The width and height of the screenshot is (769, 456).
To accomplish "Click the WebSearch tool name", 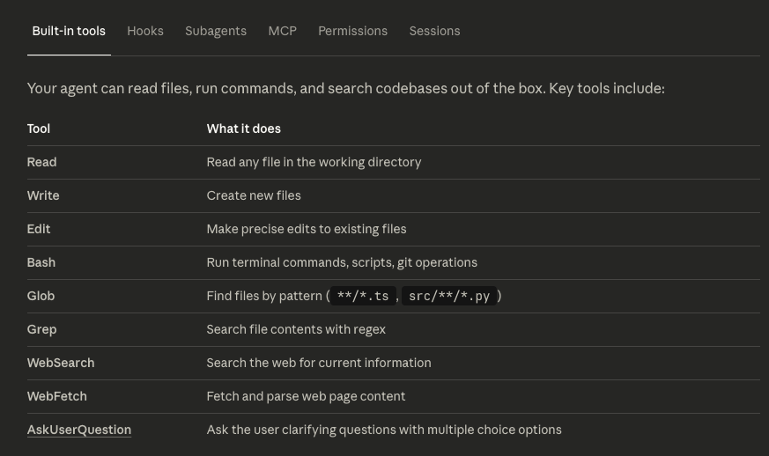I will 61,363.
